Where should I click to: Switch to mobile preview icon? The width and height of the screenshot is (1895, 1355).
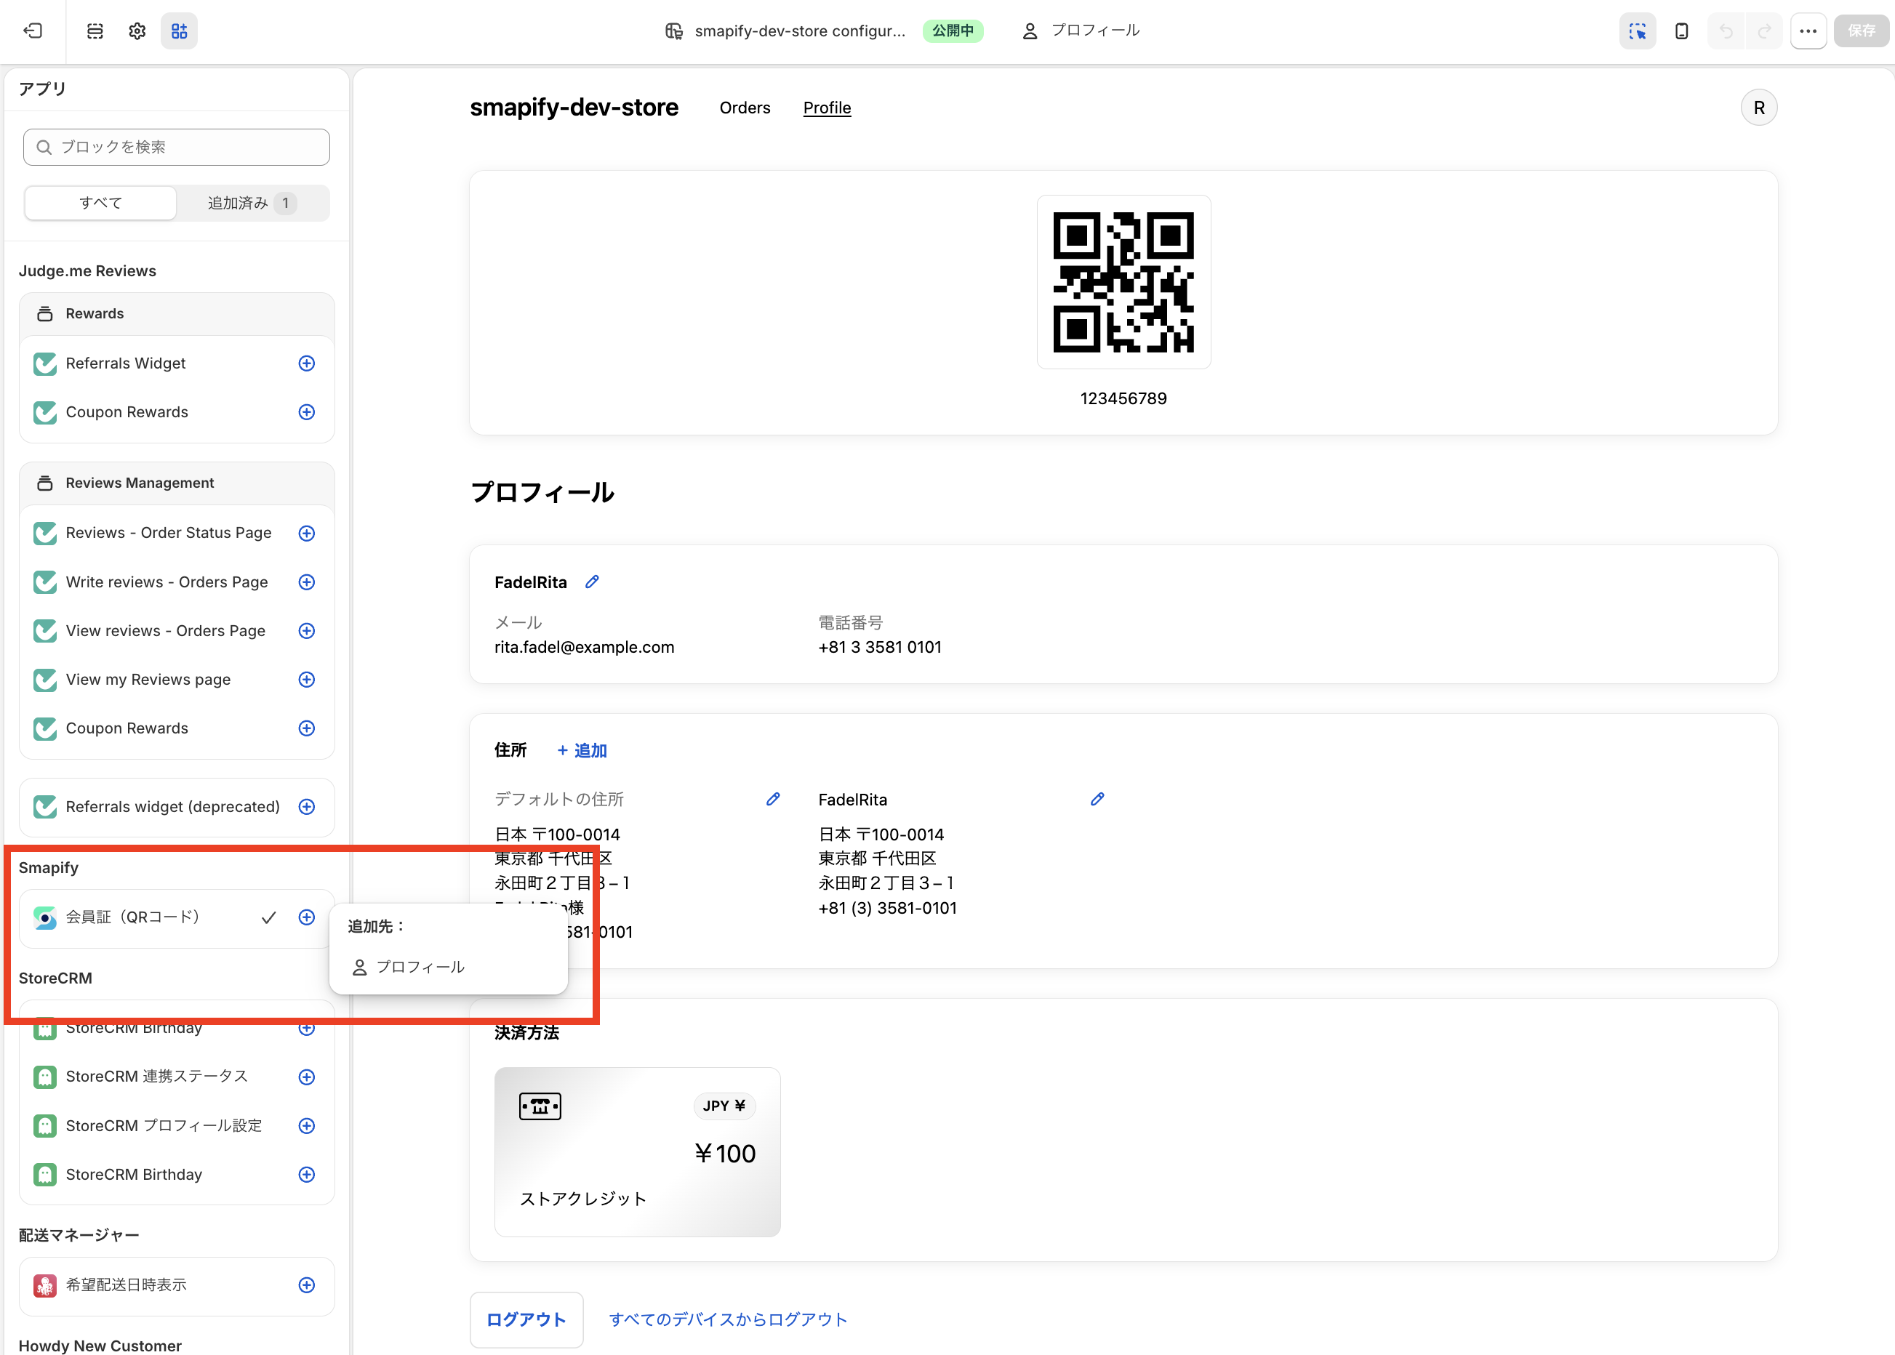(1681, 31)
